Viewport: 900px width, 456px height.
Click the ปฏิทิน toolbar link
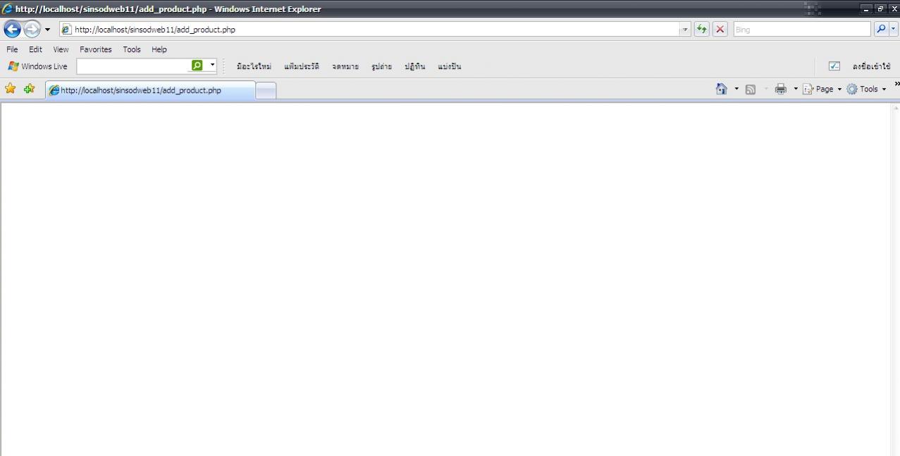pos(414,66)
